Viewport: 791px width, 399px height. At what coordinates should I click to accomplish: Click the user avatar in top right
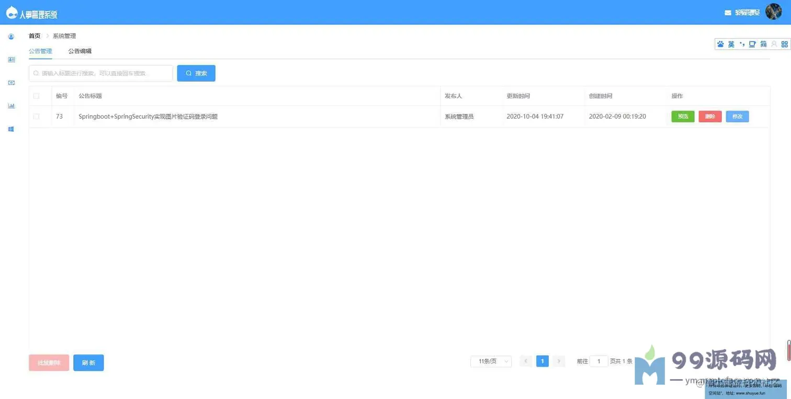tap(773, 12)
